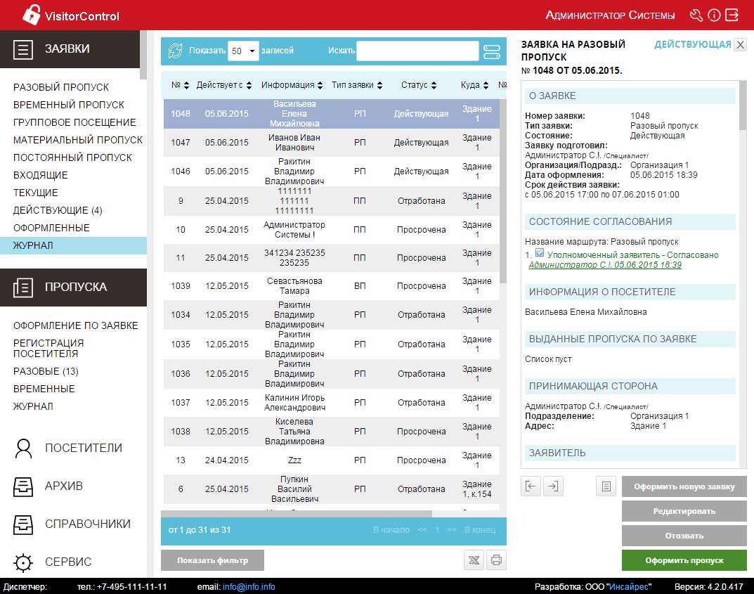
Task: Open ВХОДЯЩИЕ menu item
Action: tap(40, 175)
